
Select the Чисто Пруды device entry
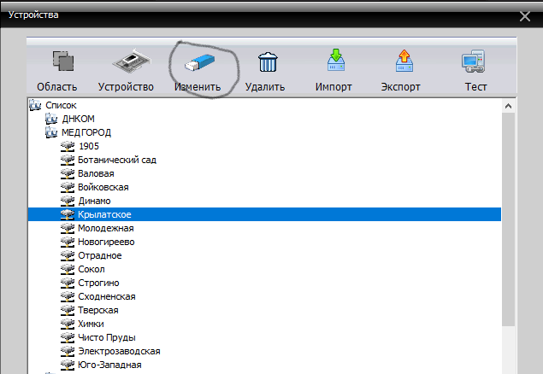[107, 337]
